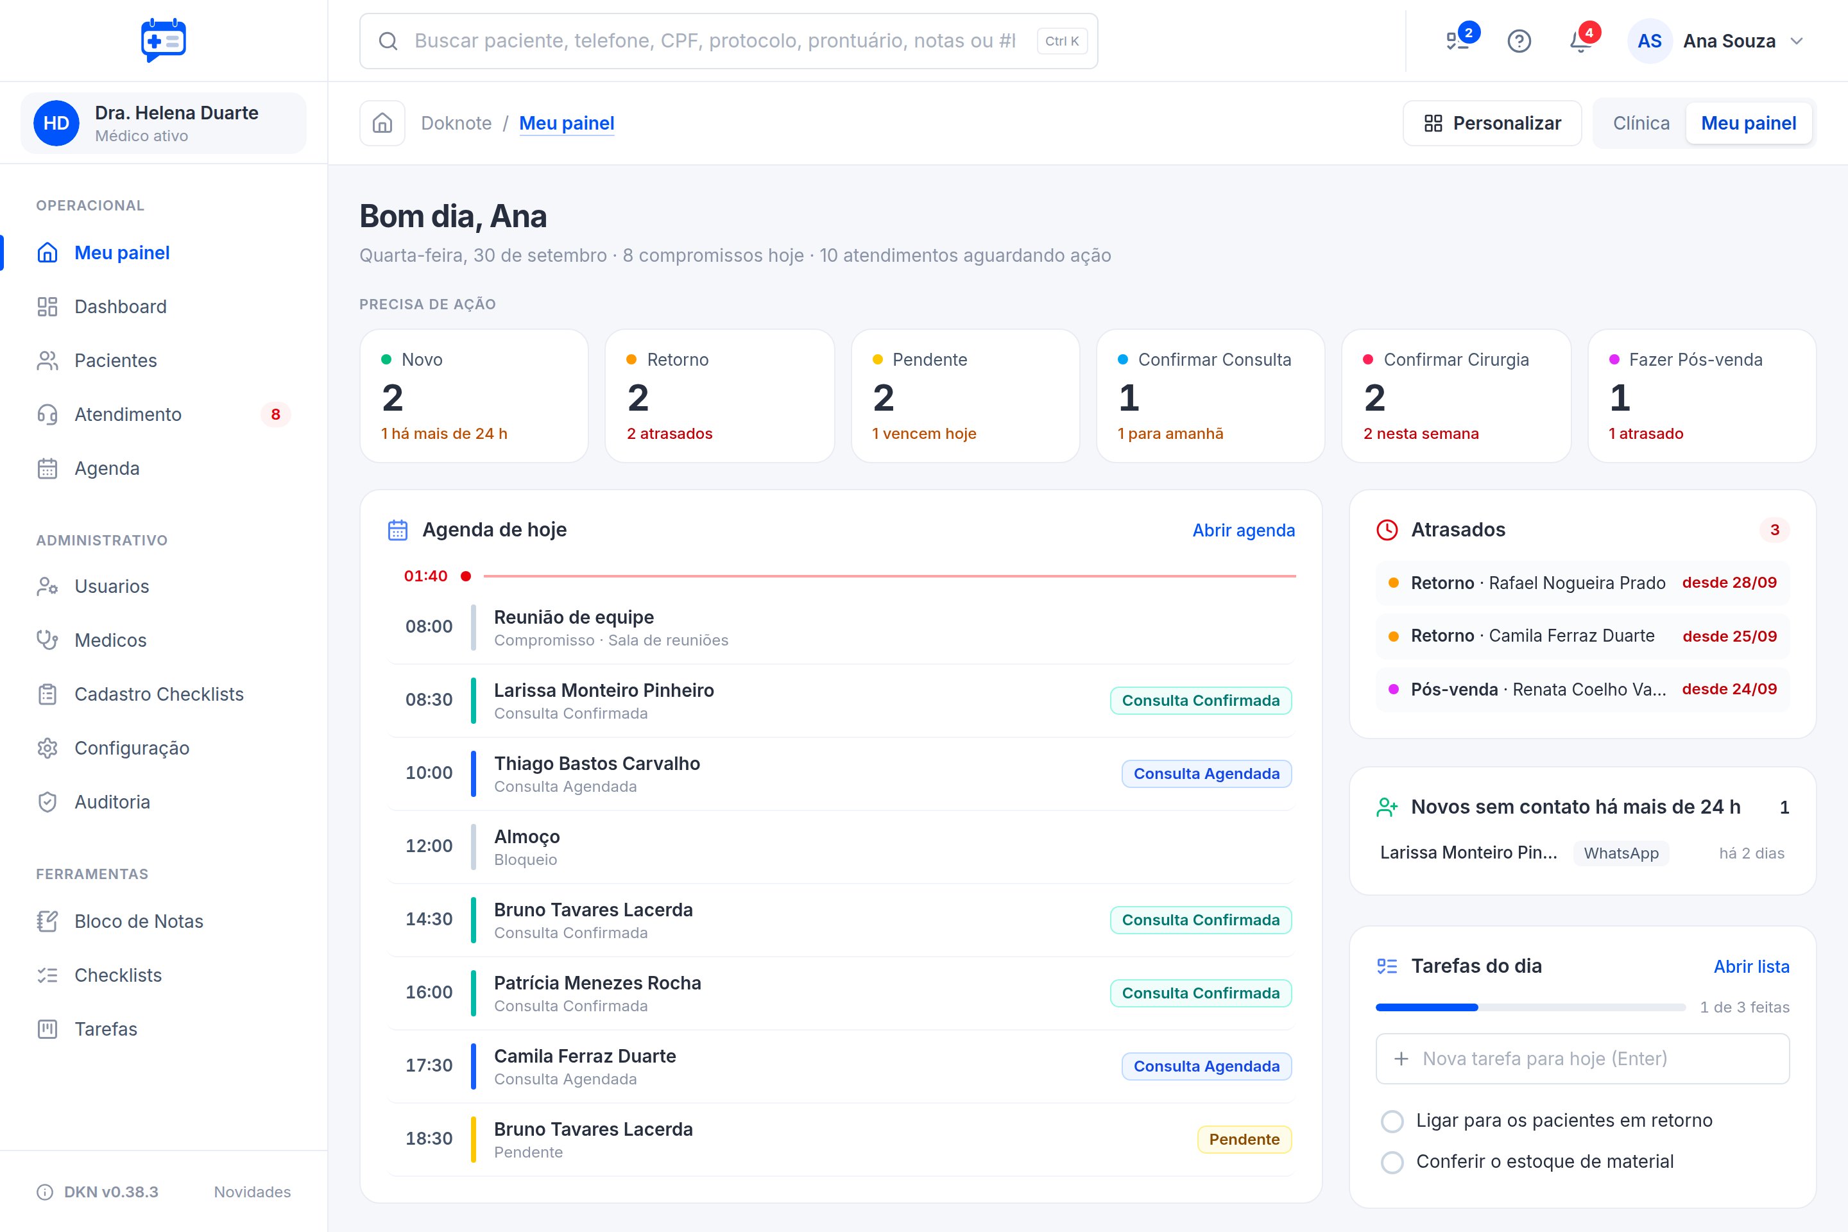Viewport: 1848px width, 1232px height.
Task: Mark 'Ligar para os pacientes em retorno' done
Action: [1392, 1121]
